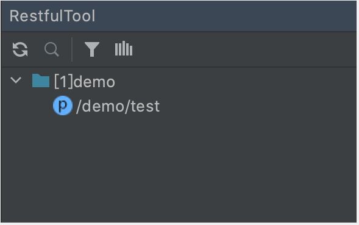This screenshot has height=225, width=359.
Task: Find a service via magnifier button
Action: [x=52, y=49]
